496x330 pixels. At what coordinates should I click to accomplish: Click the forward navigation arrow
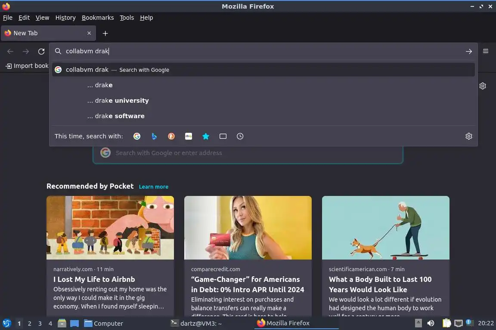[x=26, y=51]
